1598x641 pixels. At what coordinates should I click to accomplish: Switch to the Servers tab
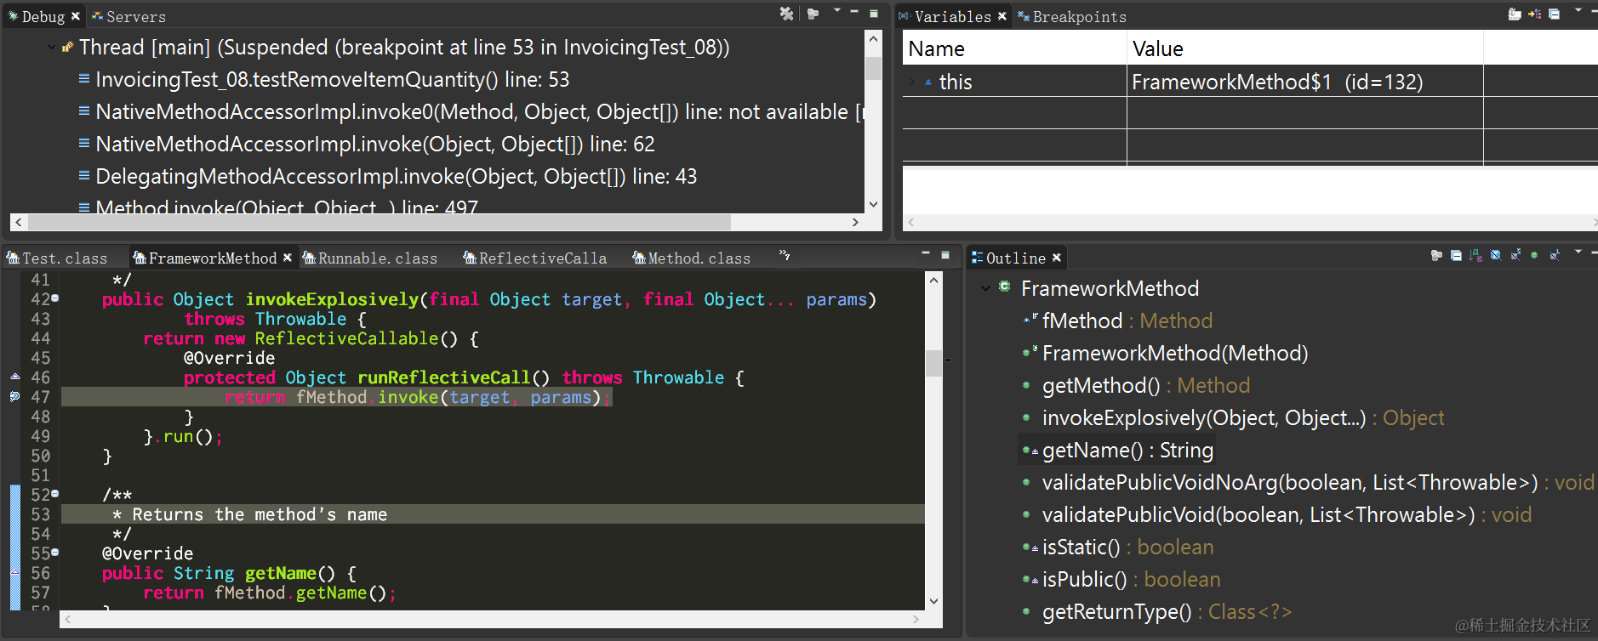[x=129, y=17]
